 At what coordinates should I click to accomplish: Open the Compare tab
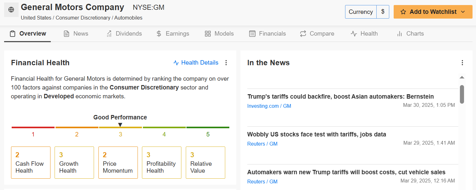(x=317, y=34)
